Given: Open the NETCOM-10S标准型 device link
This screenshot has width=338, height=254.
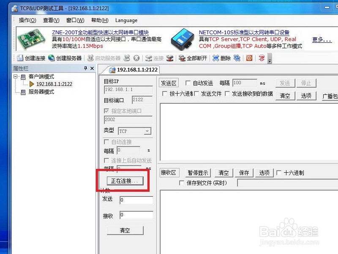Looking at the screenshot, I should pyautogui.click(x=244, y=33).
